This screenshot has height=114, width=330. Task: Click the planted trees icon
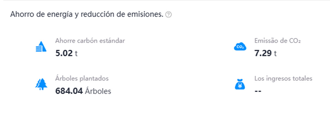coord(41,84)
